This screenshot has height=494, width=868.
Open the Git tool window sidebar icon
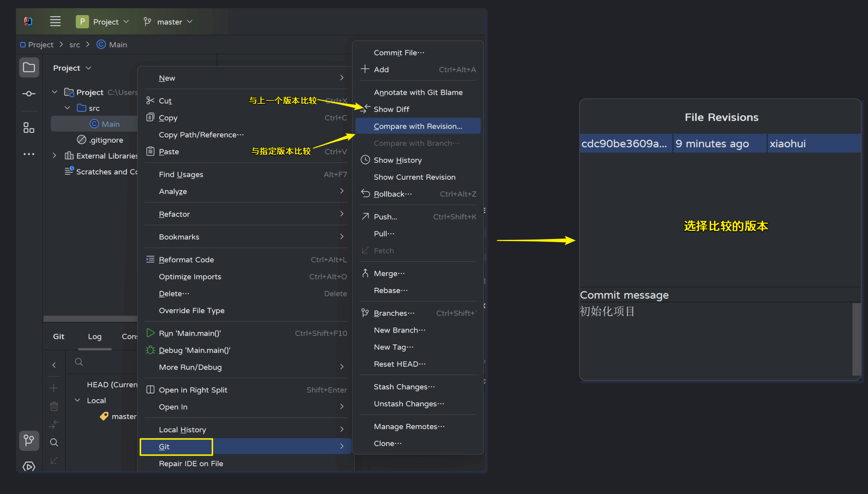(29, 440)
